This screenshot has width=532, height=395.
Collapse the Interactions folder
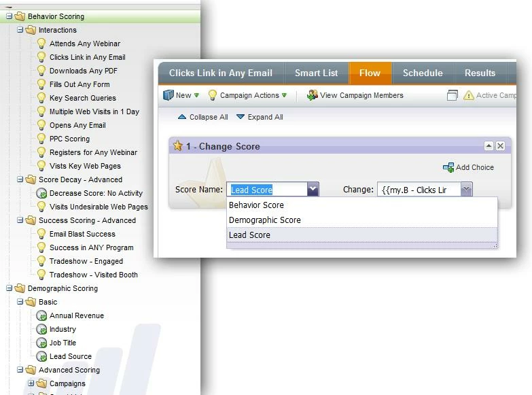pyautogui.click(x=20, y=29)
